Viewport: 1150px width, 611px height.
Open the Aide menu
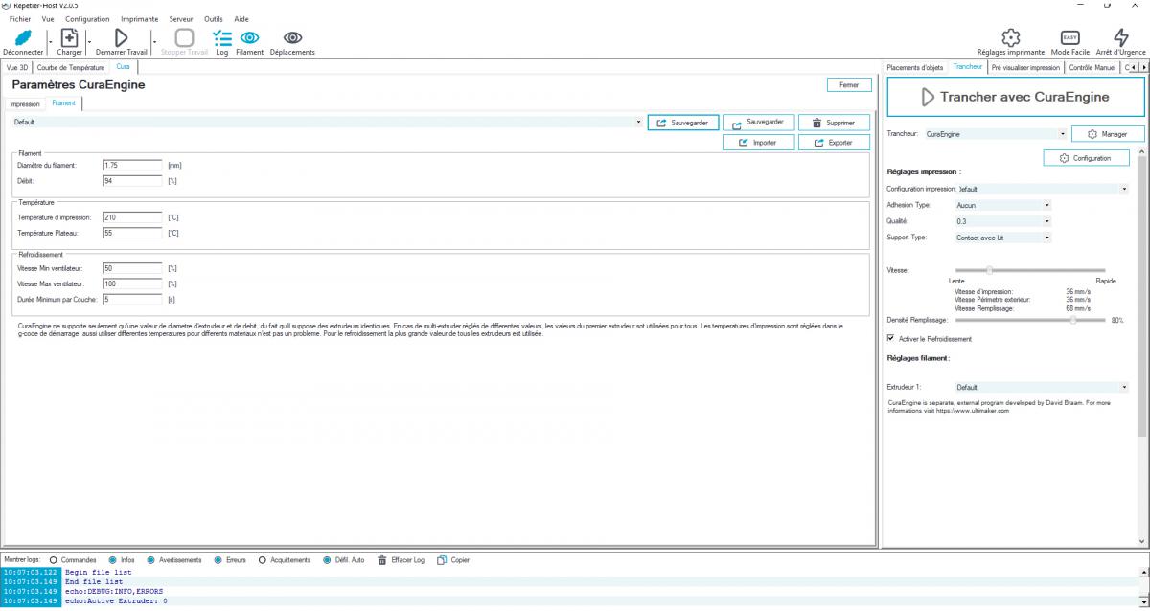241,19
